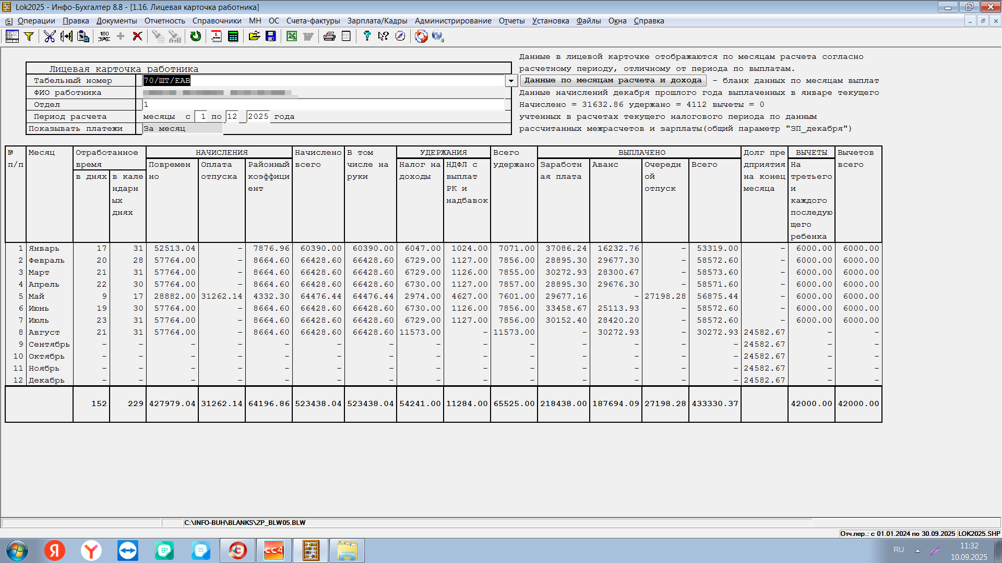Open the Отчетность menu
The width and height of the screenshot is (1002, 563).
(164, 21)
